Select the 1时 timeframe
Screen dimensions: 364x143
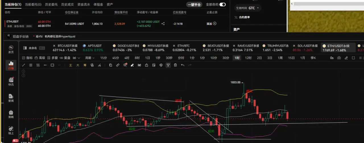(x=237, y=58)
